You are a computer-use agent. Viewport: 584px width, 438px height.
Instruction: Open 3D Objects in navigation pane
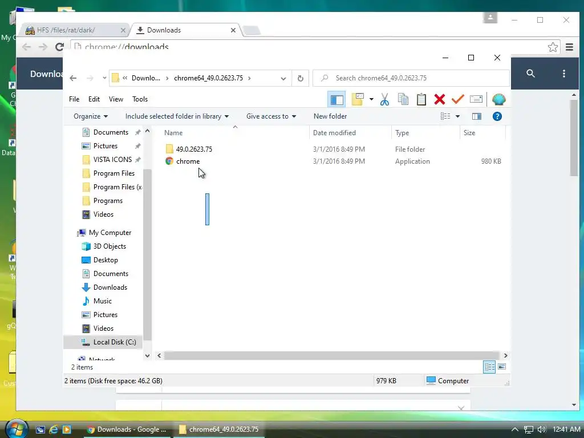(x=109, y=246)
